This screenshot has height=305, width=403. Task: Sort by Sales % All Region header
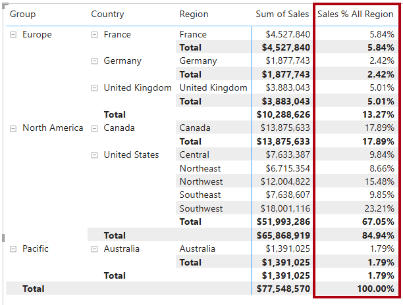coord(355,14)
